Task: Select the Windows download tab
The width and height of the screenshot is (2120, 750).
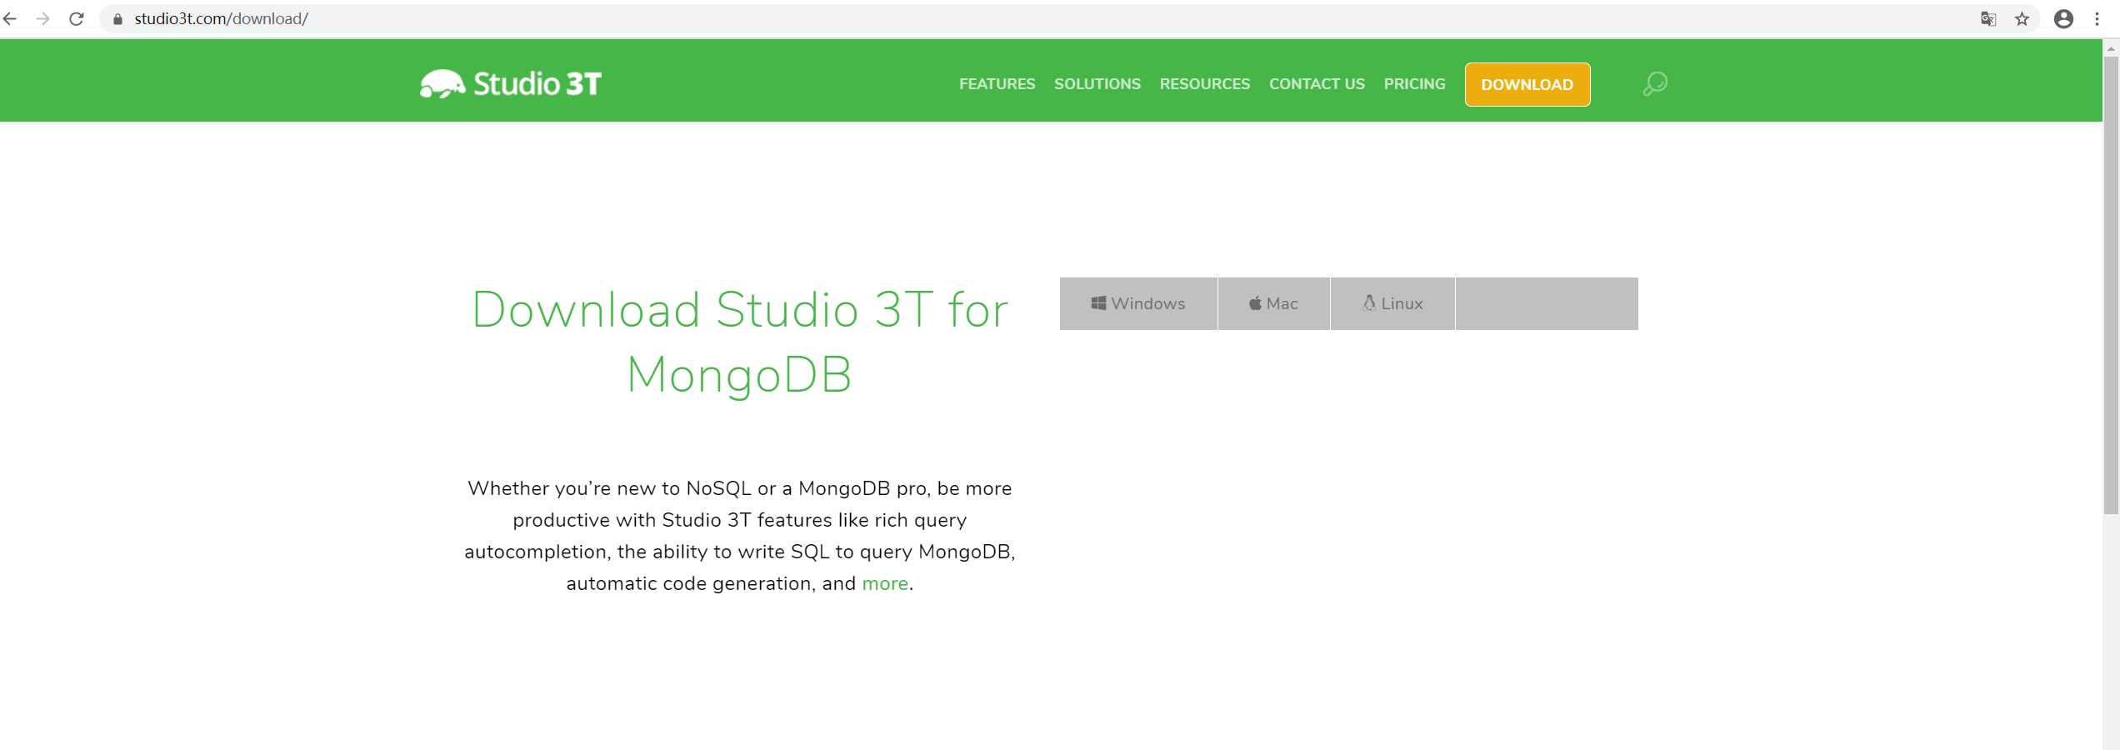Action: click(x=1138, y=303)
